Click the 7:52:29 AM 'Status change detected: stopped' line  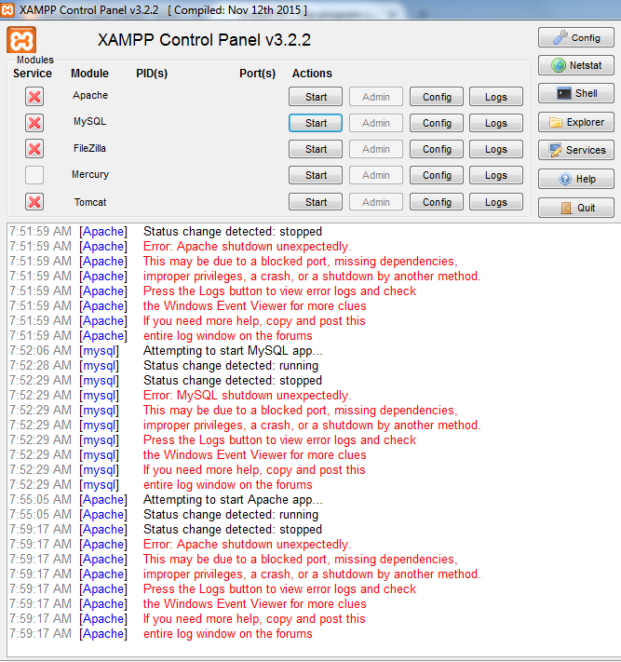click(233, 381)
